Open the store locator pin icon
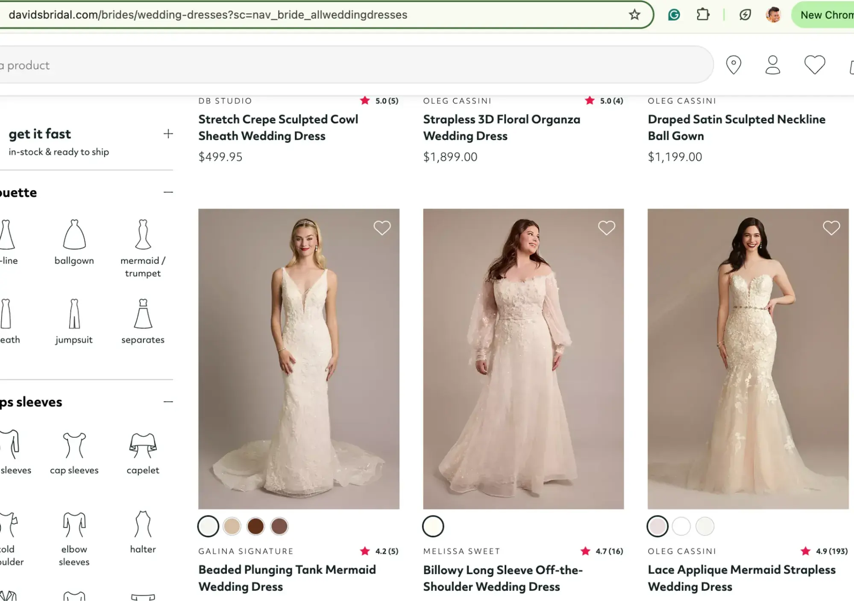 pyautogui.click(x=734, y=65)
